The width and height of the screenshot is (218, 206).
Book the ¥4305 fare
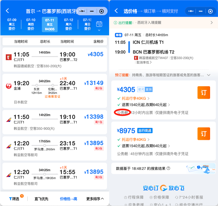204,93
